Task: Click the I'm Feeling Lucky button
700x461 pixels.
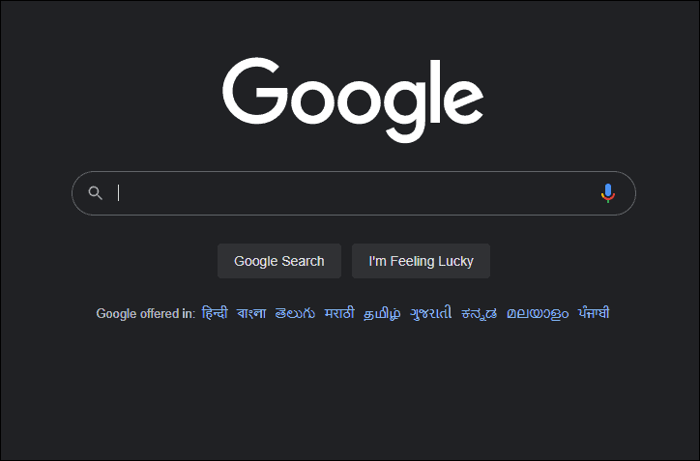Action: pyautogui.click(x=421, y=261)
